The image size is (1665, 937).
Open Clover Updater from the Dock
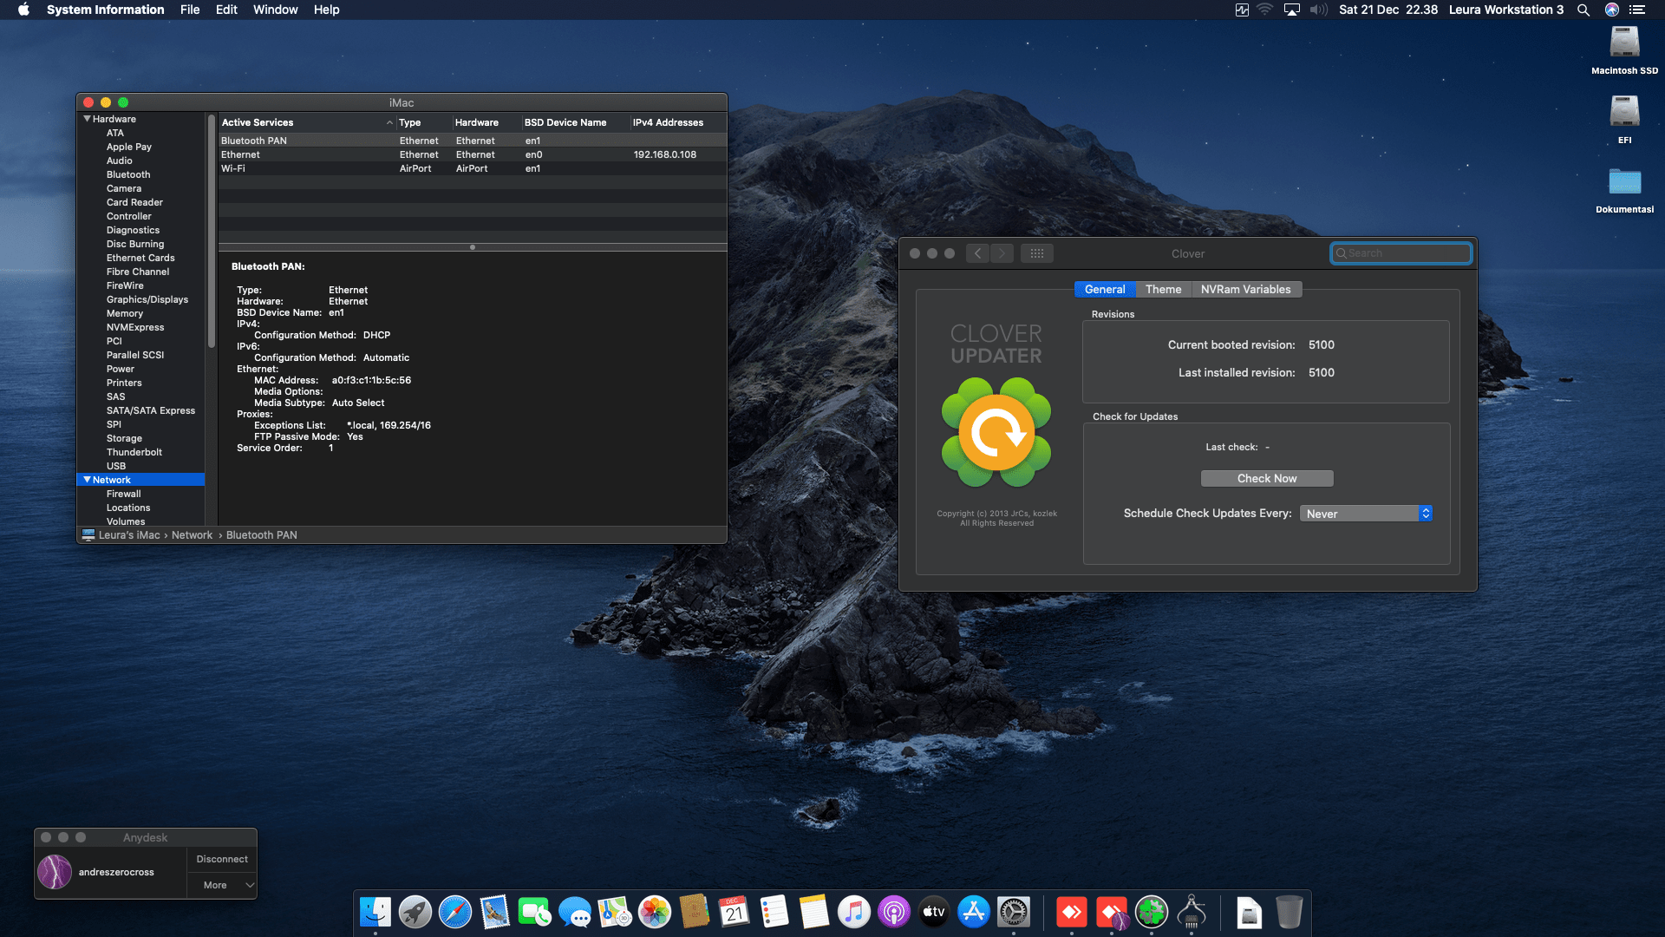(x=1151, y=913)
